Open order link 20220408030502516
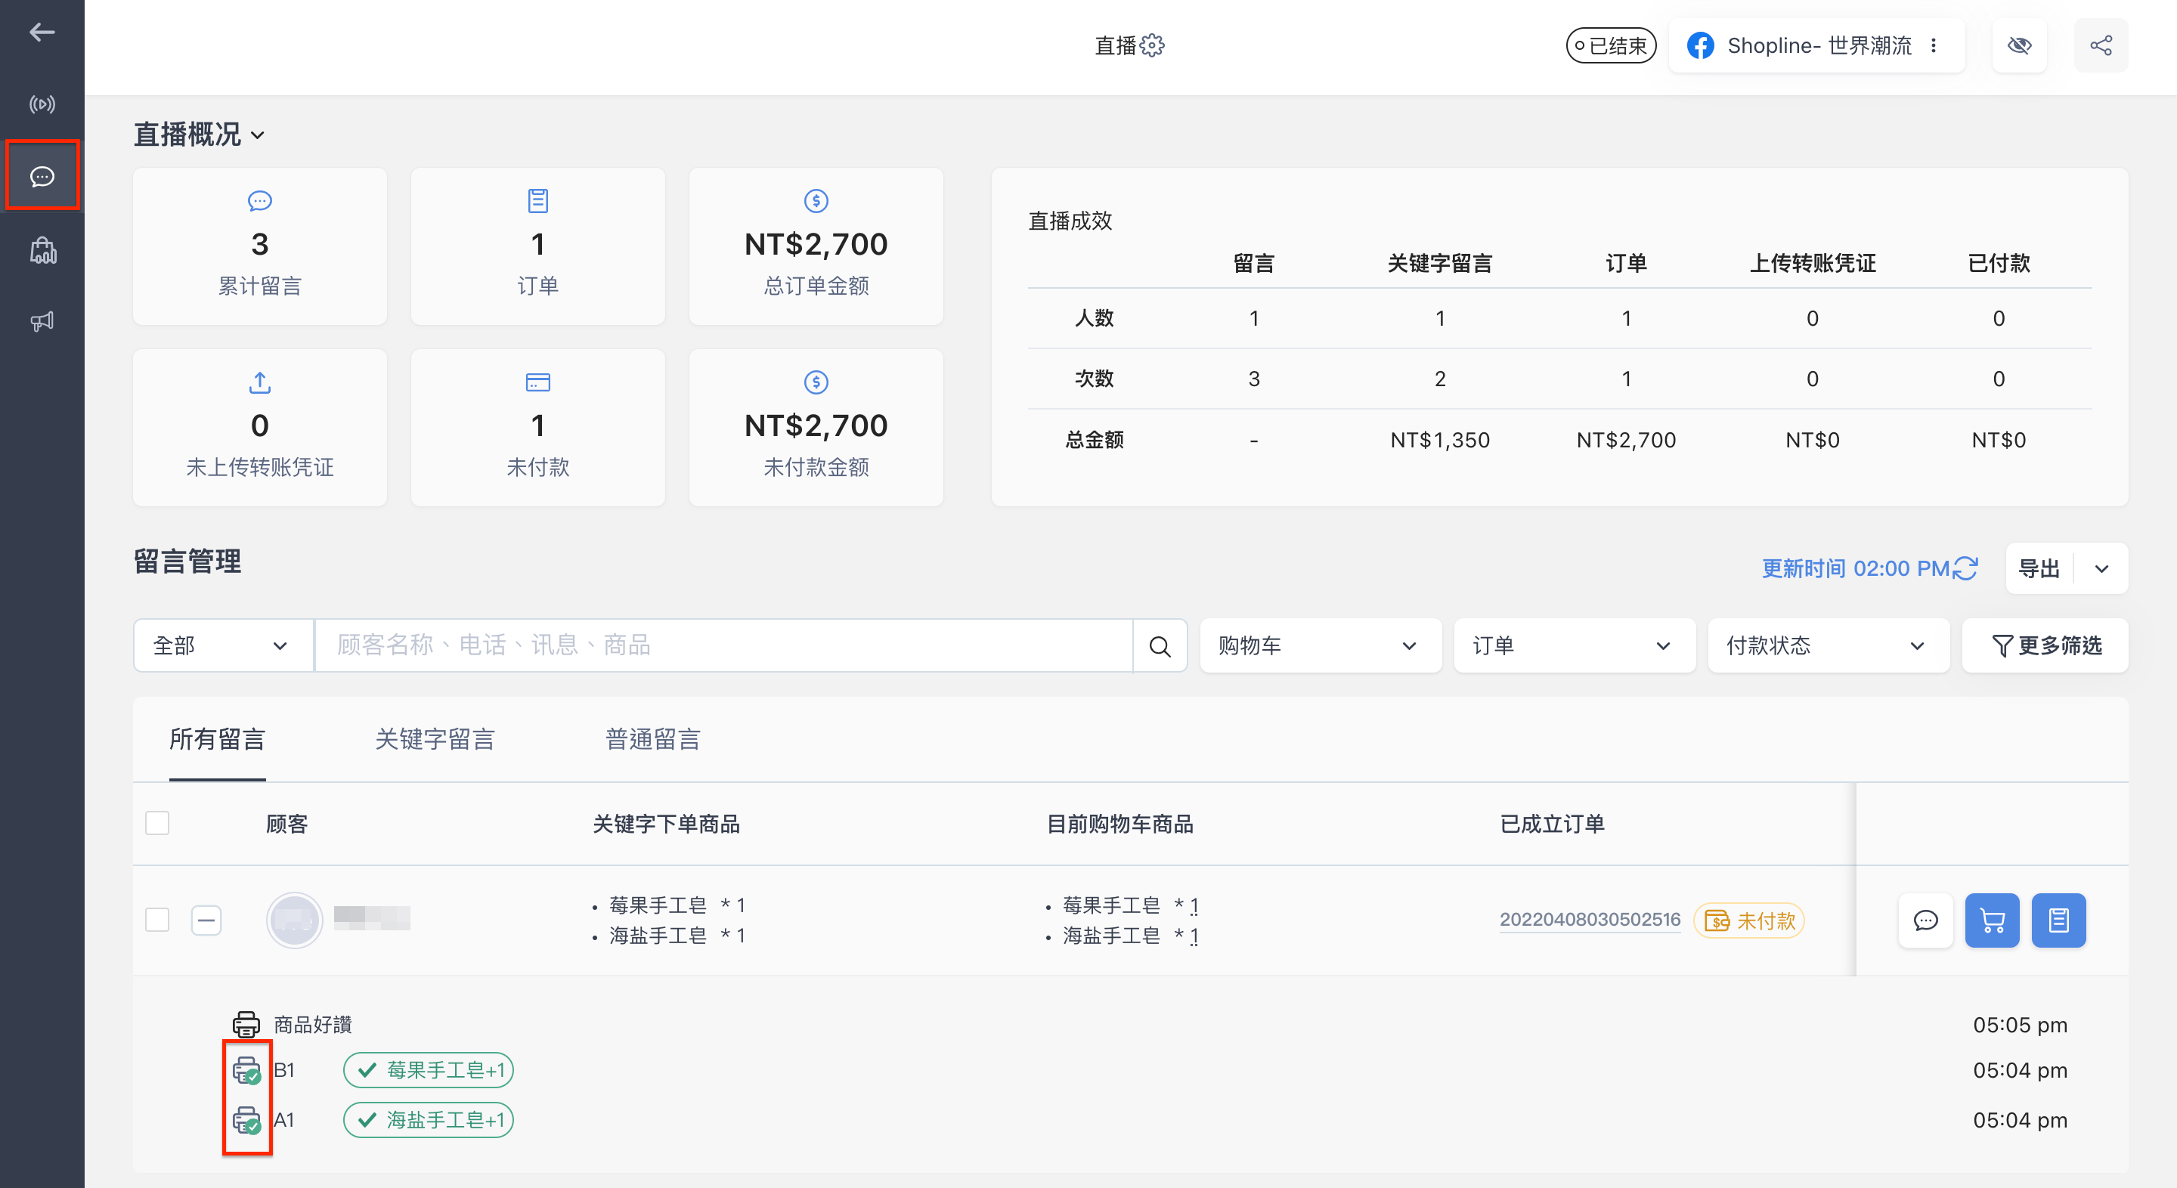This screenshot has height=1188, width=2177. click(x=1590, y=919)
